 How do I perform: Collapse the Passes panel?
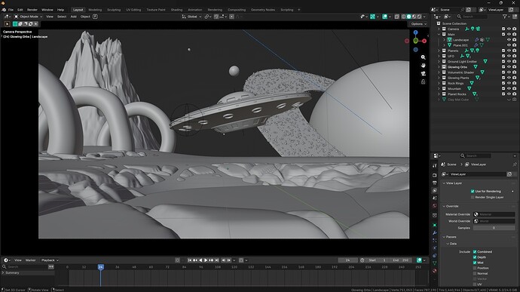pyautogui.click(x=444, y=237)
